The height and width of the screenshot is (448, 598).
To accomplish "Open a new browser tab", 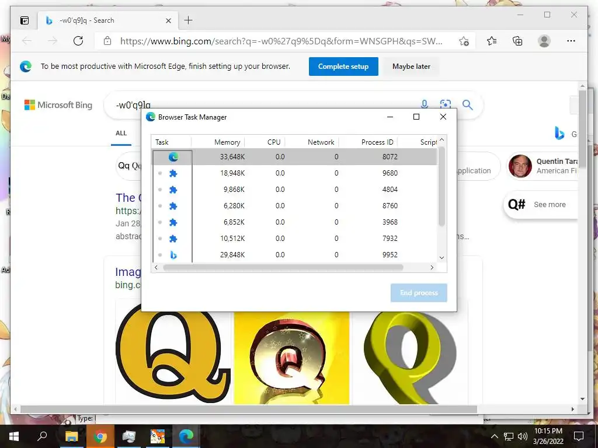I will coord(188,20).
